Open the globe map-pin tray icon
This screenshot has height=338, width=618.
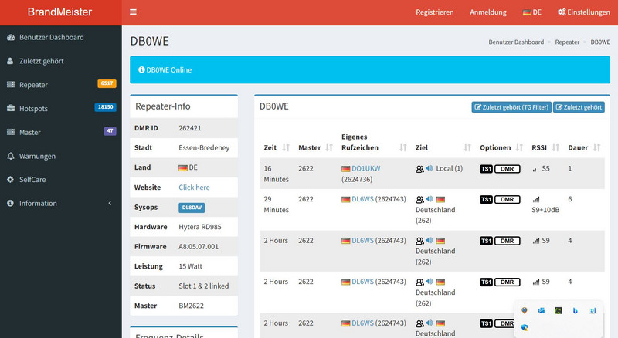525,310
